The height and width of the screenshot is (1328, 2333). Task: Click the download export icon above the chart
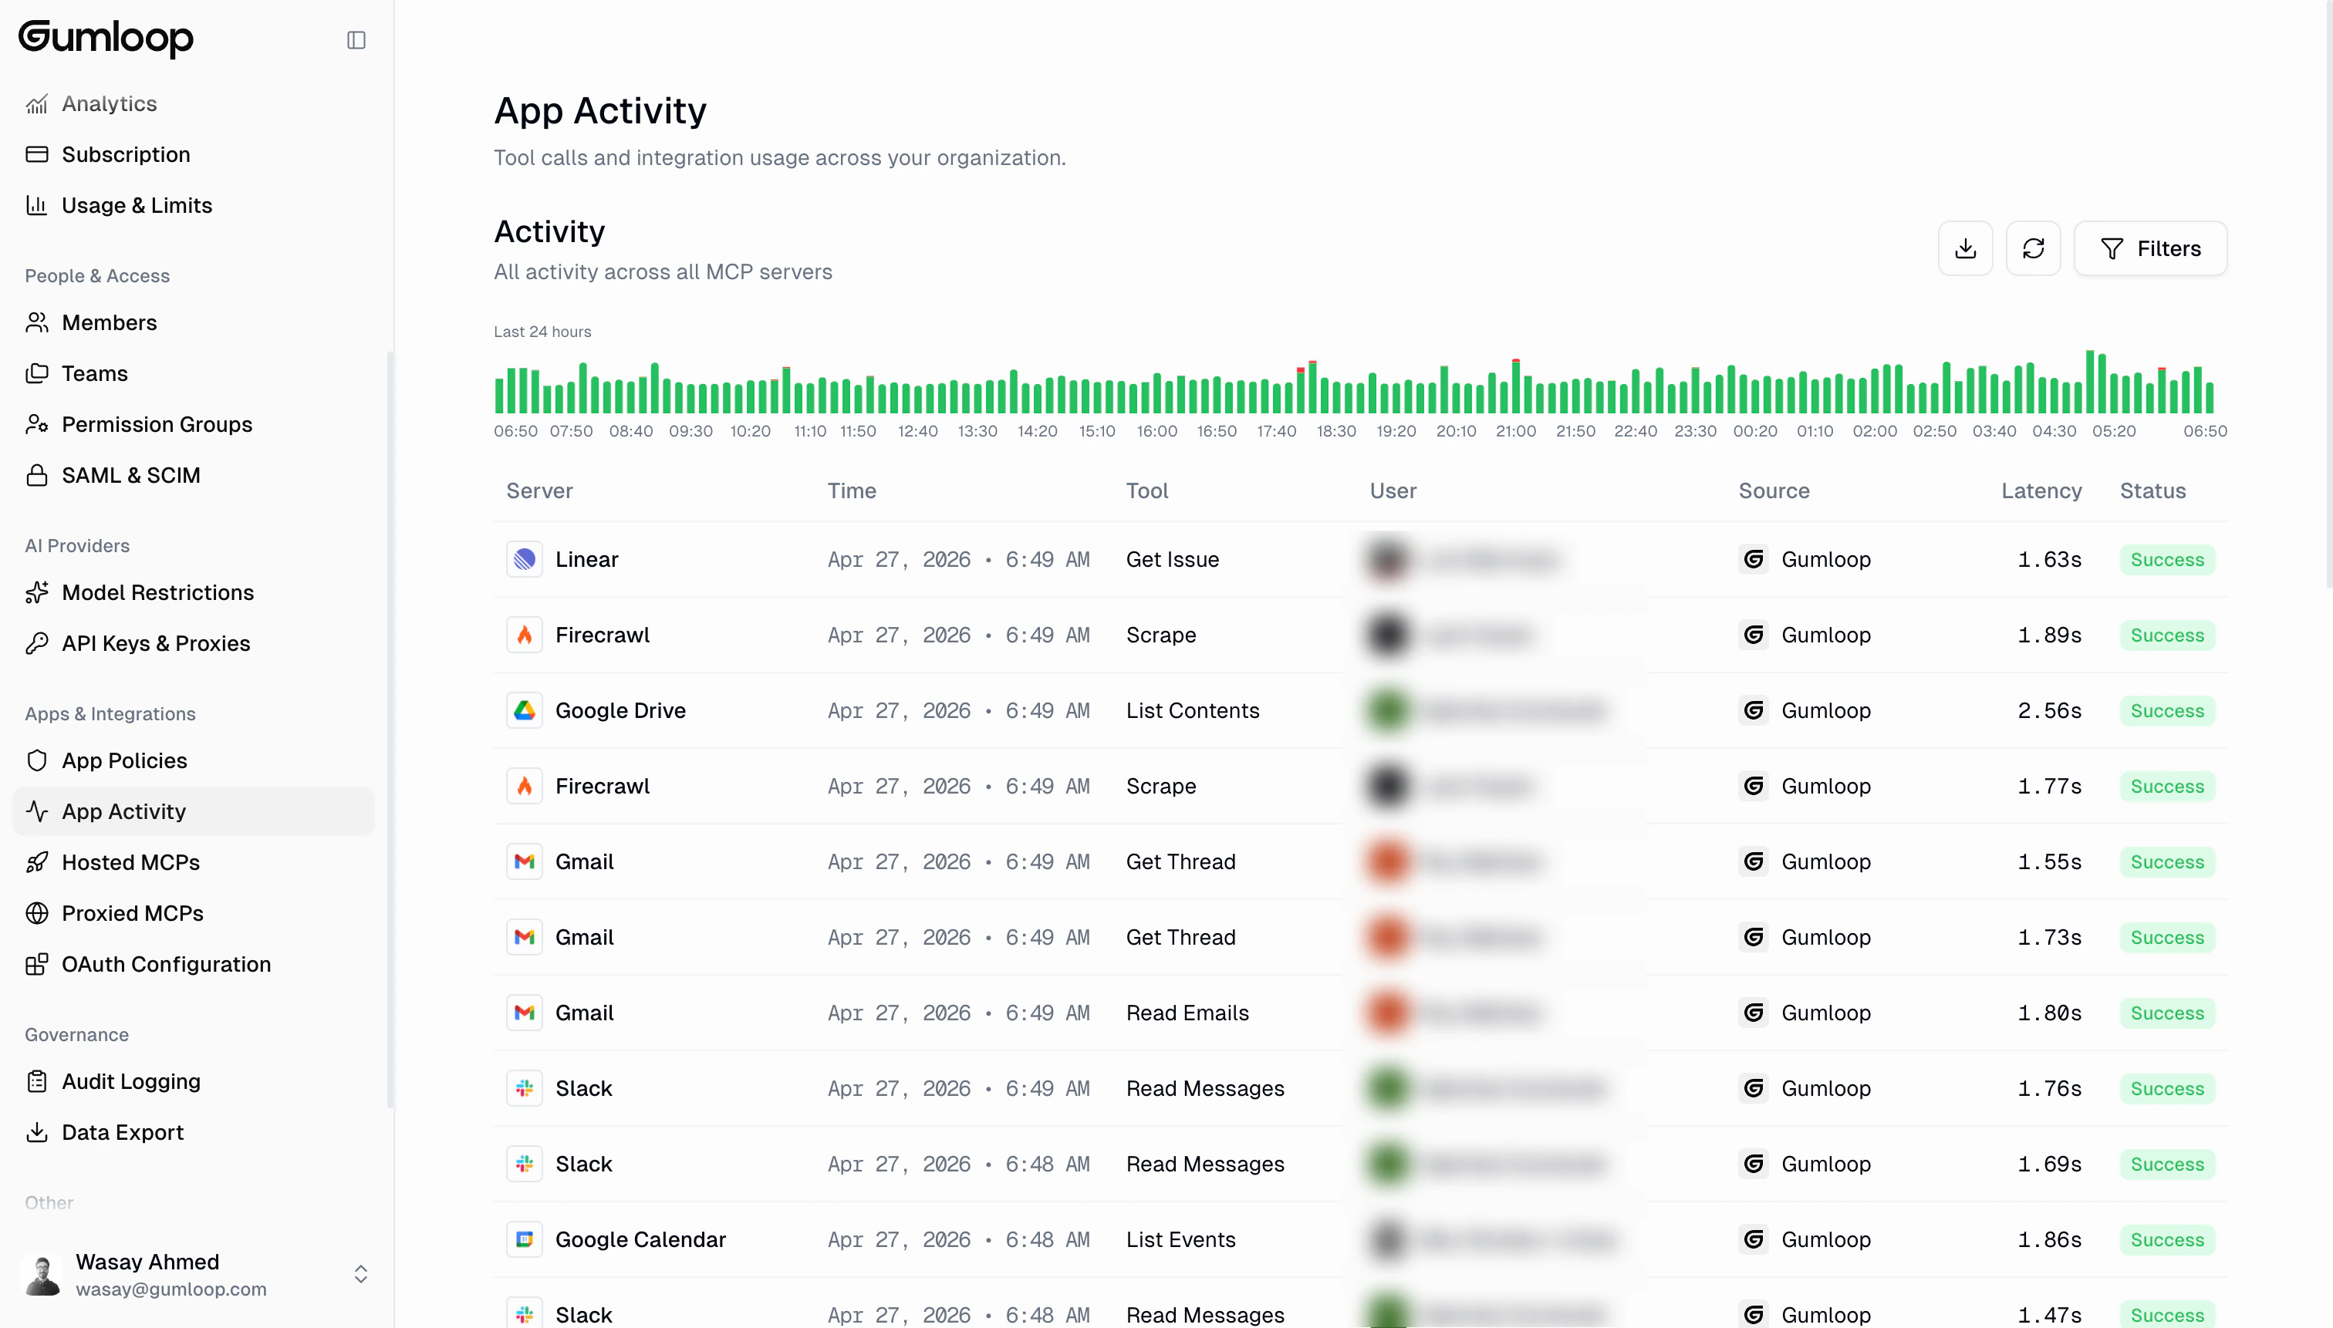(1965, 248)
